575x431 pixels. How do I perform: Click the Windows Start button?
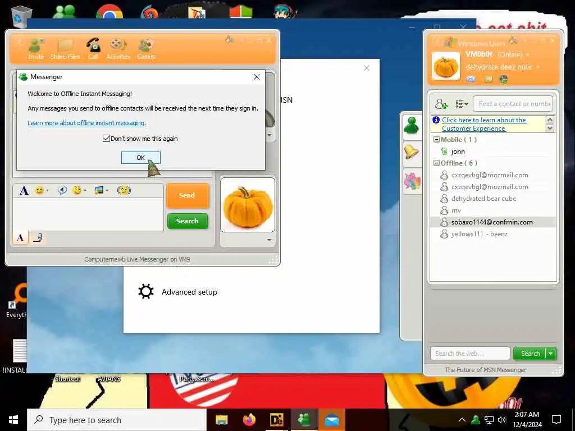[x=13, y=420]
